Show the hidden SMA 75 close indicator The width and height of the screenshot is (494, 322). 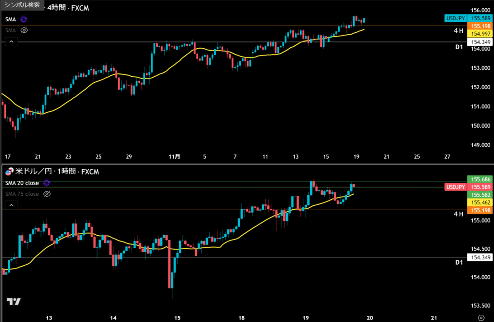tap(47, 194)
